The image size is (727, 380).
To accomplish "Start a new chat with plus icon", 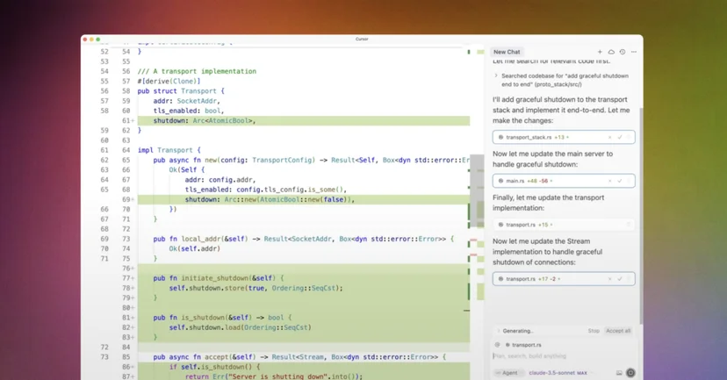I will pos(600,52).
